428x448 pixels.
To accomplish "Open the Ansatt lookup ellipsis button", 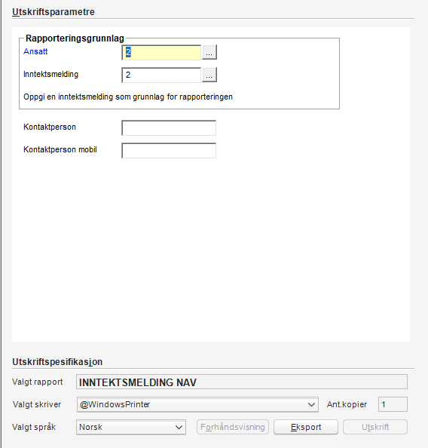I will click(209, 52).
